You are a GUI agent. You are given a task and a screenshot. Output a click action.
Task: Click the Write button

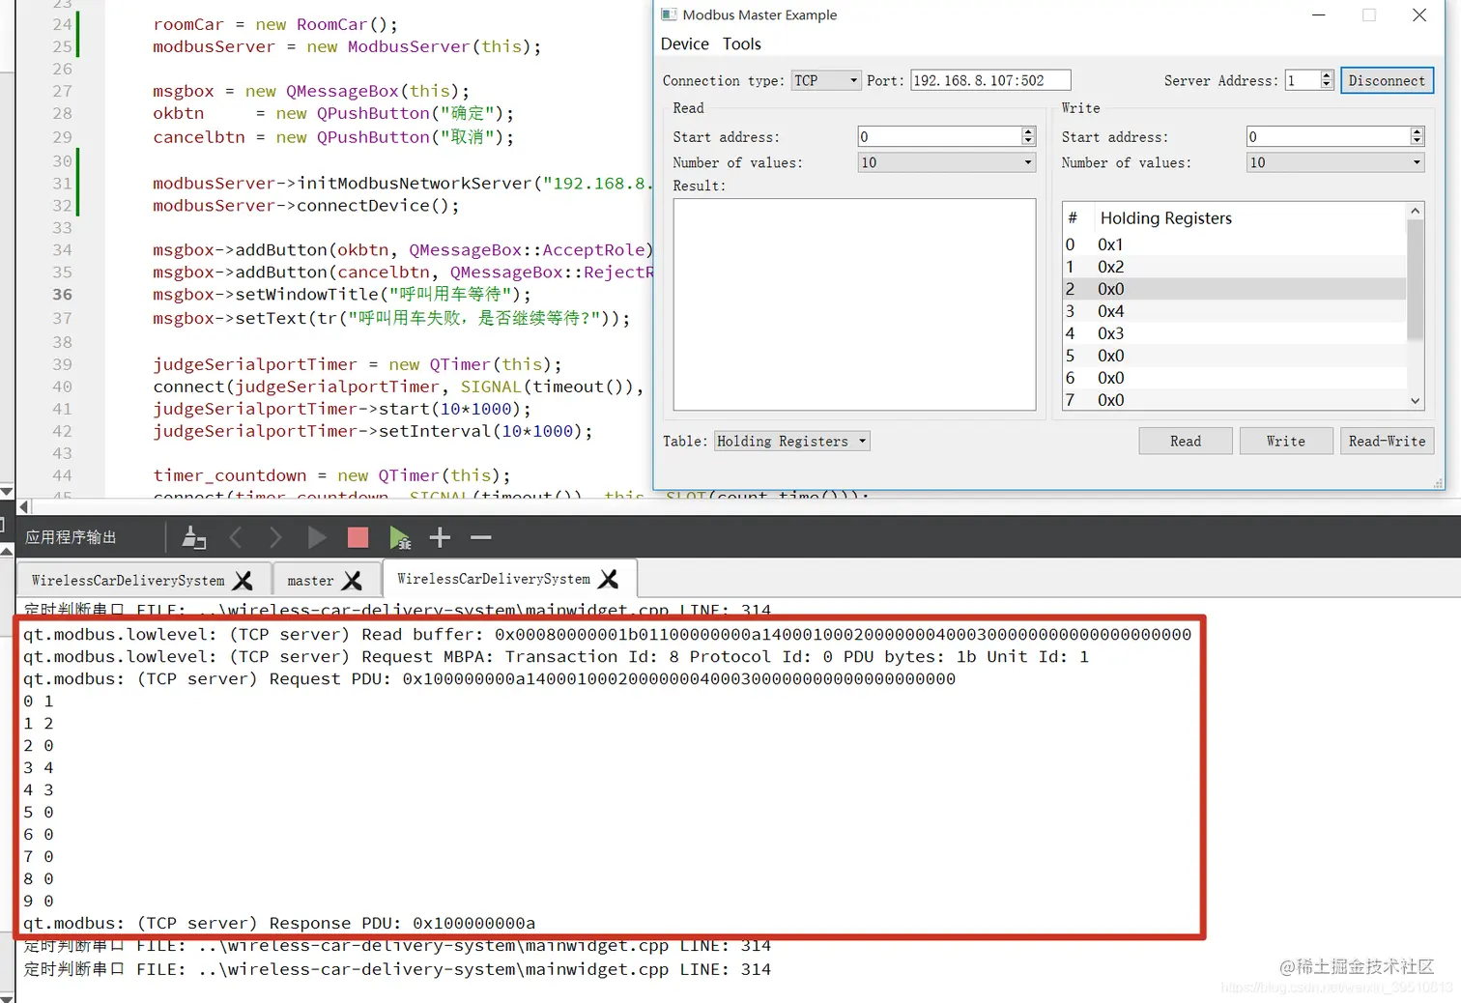(x=1286, y=441)
